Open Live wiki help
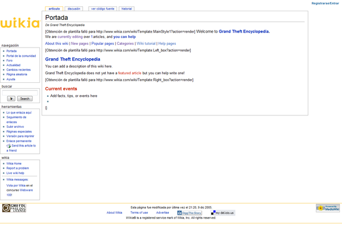The image size is (342, 225). 15,173
